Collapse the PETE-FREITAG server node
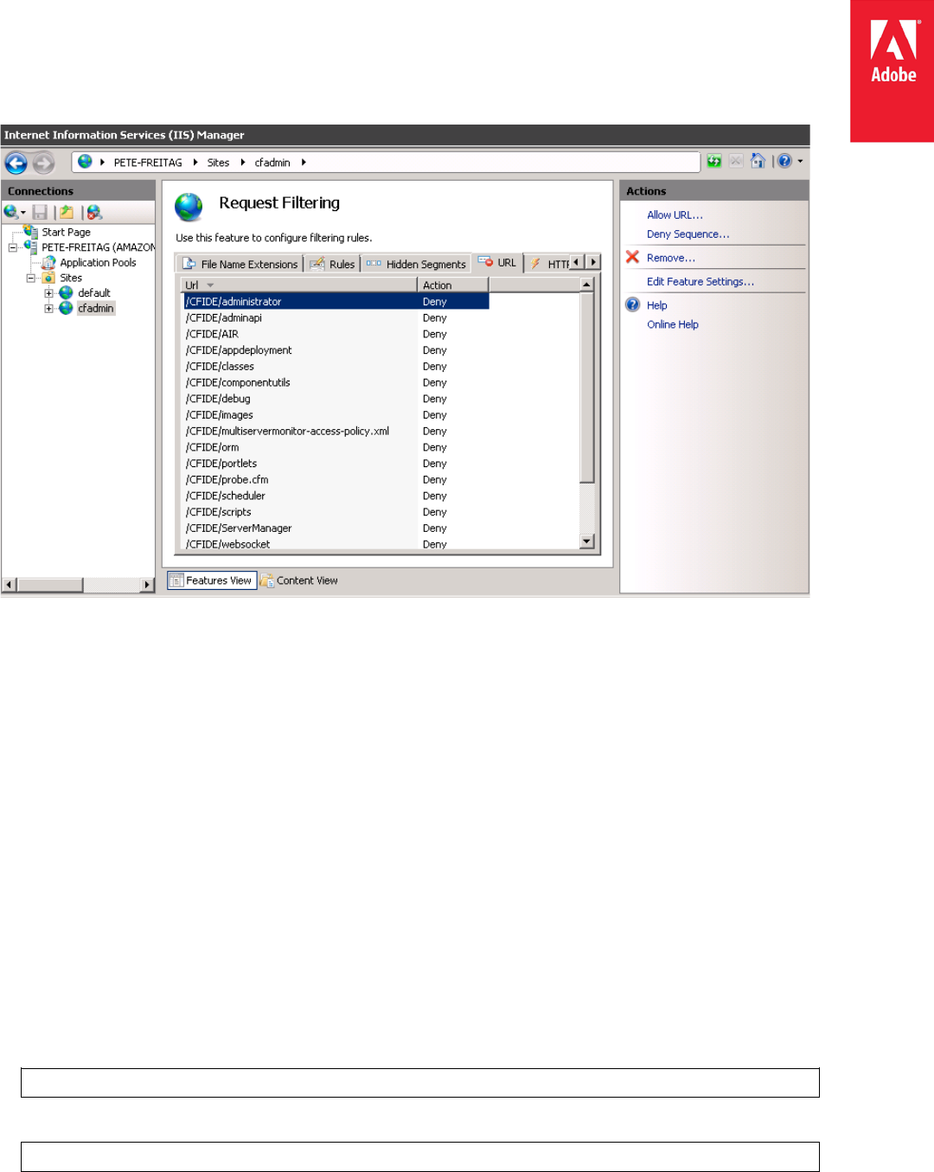This screenshot has width=934, height=1172. pos(13,247)
